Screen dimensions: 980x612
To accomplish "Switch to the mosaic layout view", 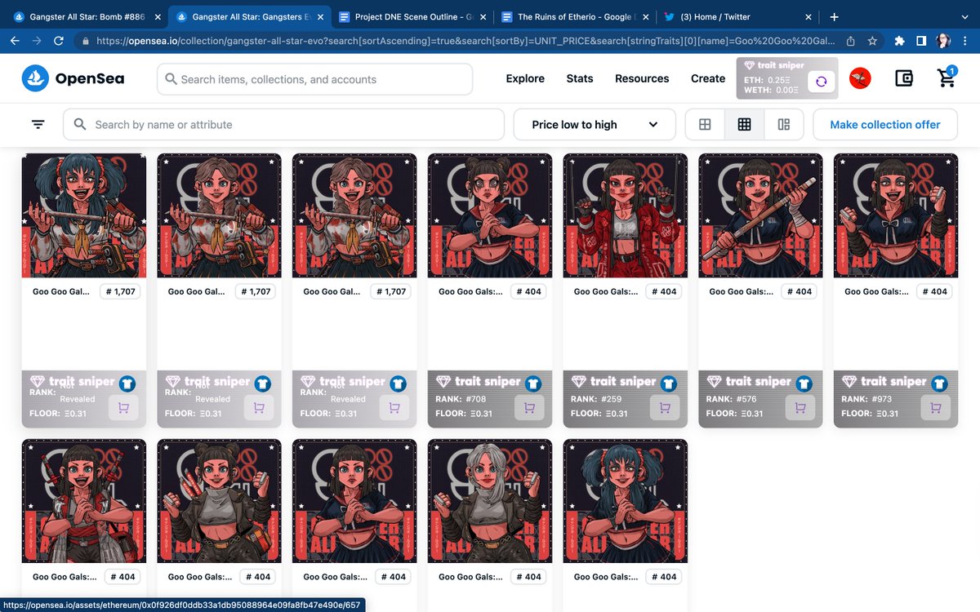I will [x=784, y=124].
